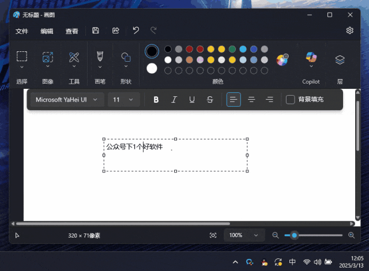Screen dimensions: 369x271
Task: Toggle Underline text formatting
Action: [192, 100]
